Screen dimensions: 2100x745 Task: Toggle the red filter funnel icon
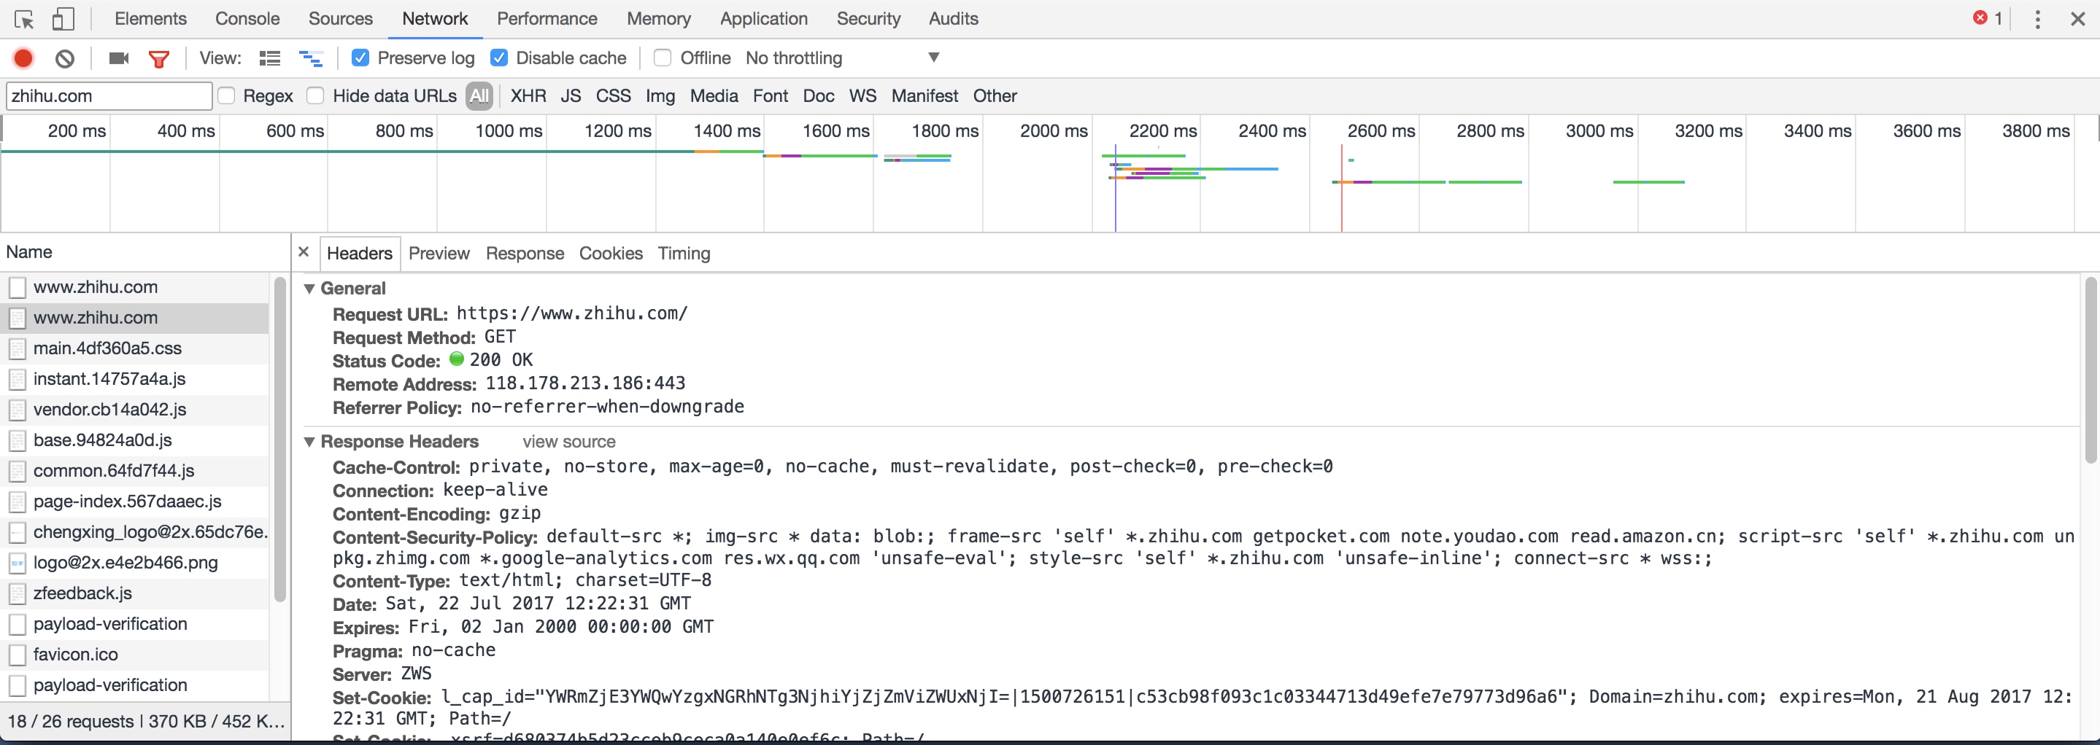(159, 58)
